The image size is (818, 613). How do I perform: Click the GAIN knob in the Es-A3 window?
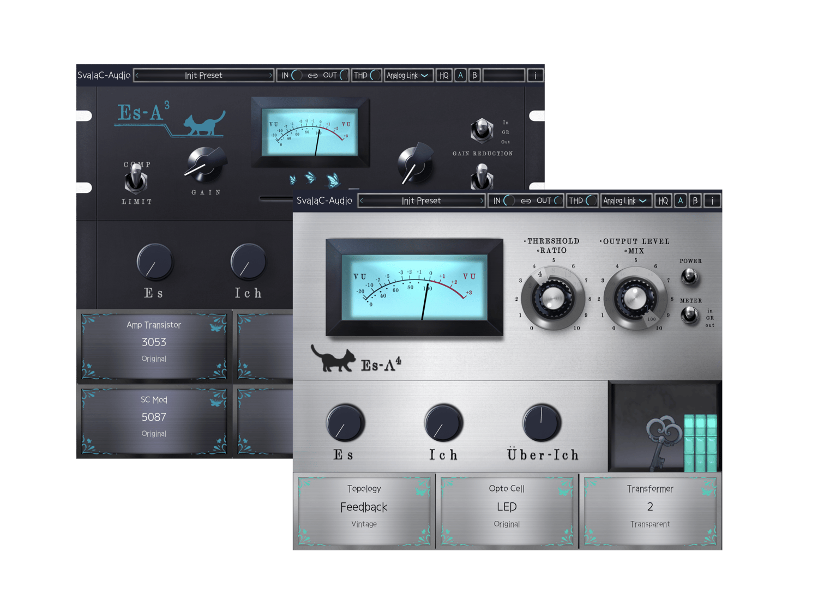coord(206,164)
